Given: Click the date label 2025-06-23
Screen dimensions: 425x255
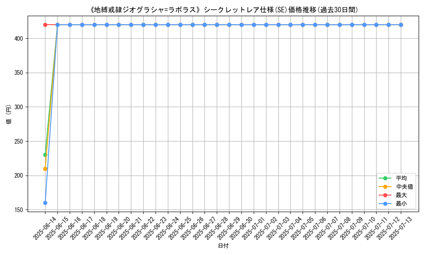Looking at the screenshot, I should 155,229.
